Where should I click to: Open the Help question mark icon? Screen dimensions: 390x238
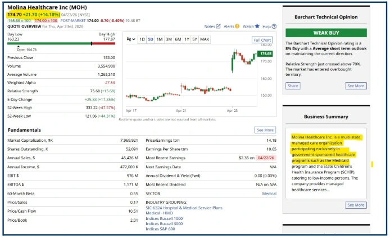[274, 26]
